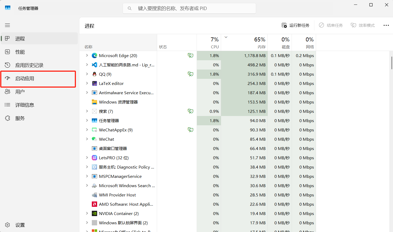Click the WeChatAppEx process icon

point(94,130)
